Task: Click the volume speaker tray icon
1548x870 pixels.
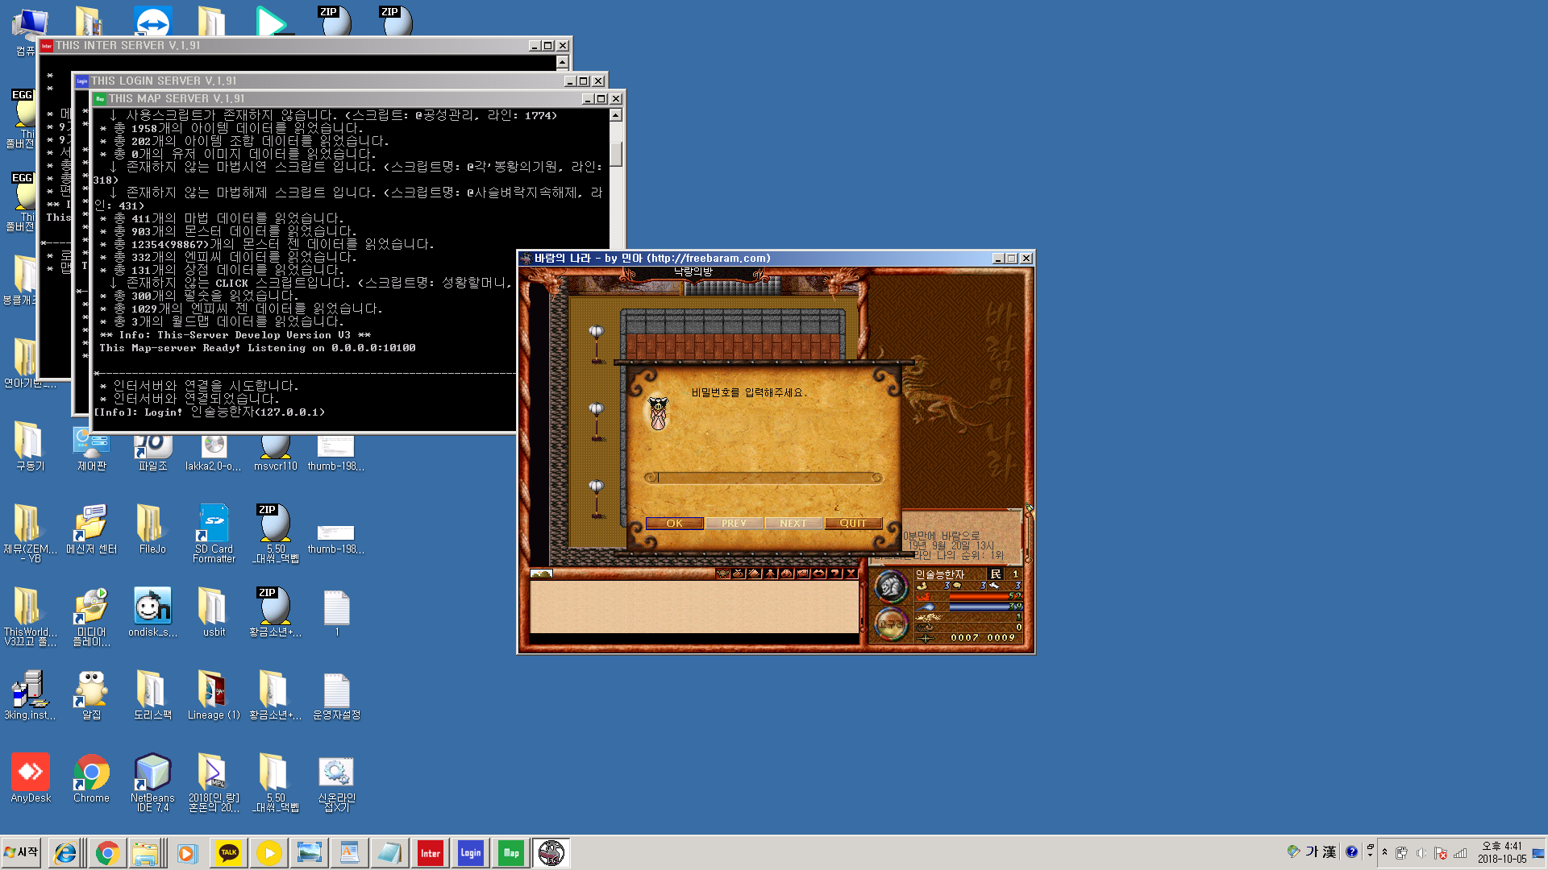Action: [1421, 853]
